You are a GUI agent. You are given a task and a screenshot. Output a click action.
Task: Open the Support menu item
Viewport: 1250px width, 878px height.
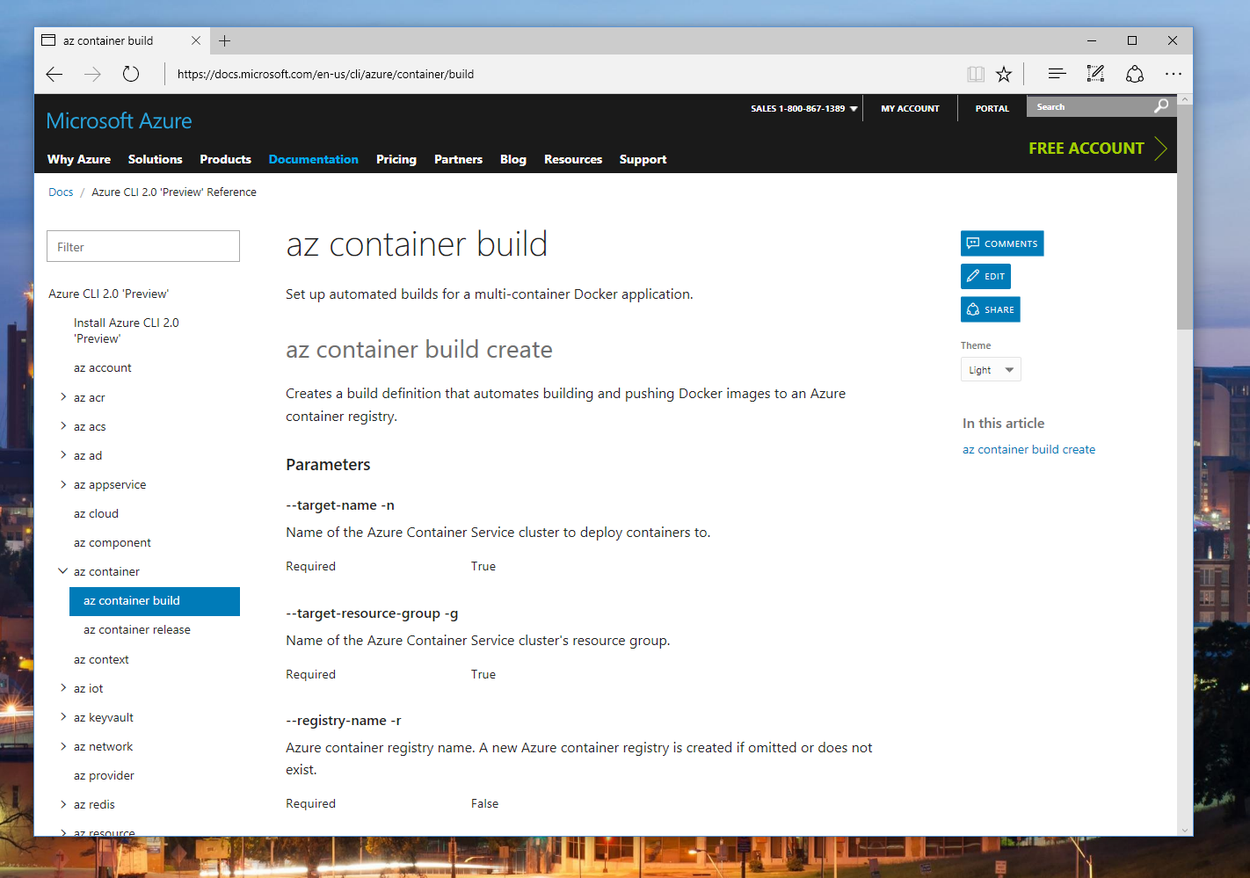[643, 159]
